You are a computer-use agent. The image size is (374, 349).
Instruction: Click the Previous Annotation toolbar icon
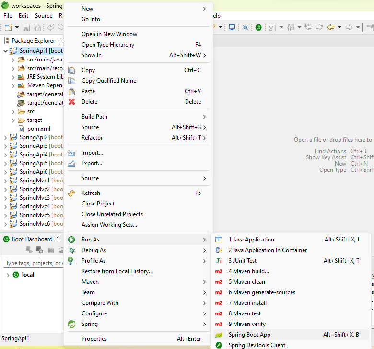coord(290,27)
